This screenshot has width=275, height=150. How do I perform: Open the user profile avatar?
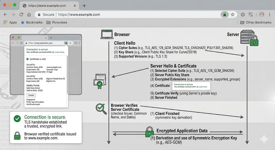(262, 14)
